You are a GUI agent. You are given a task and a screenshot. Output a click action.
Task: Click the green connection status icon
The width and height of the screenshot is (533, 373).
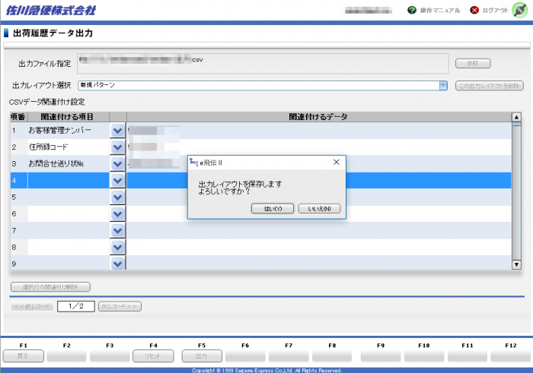(520, 10)
